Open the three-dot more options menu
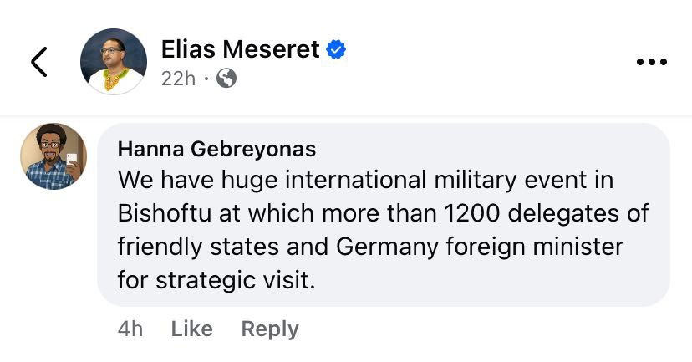692x362 pixels. tap(651, 63)
